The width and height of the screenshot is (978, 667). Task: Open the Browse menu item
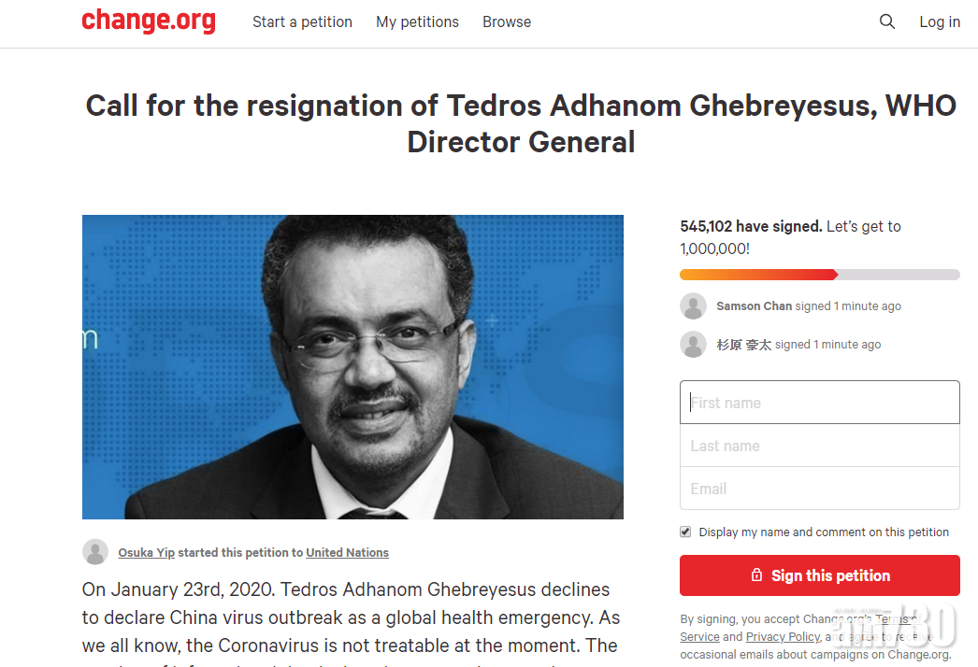click(x=507, y=22)
